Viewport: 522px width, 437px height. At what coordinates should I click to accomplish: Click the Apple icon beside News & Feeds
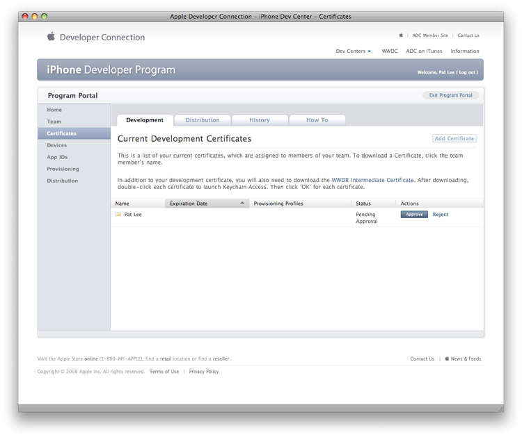pyautogui.click(x=447, y=358)
